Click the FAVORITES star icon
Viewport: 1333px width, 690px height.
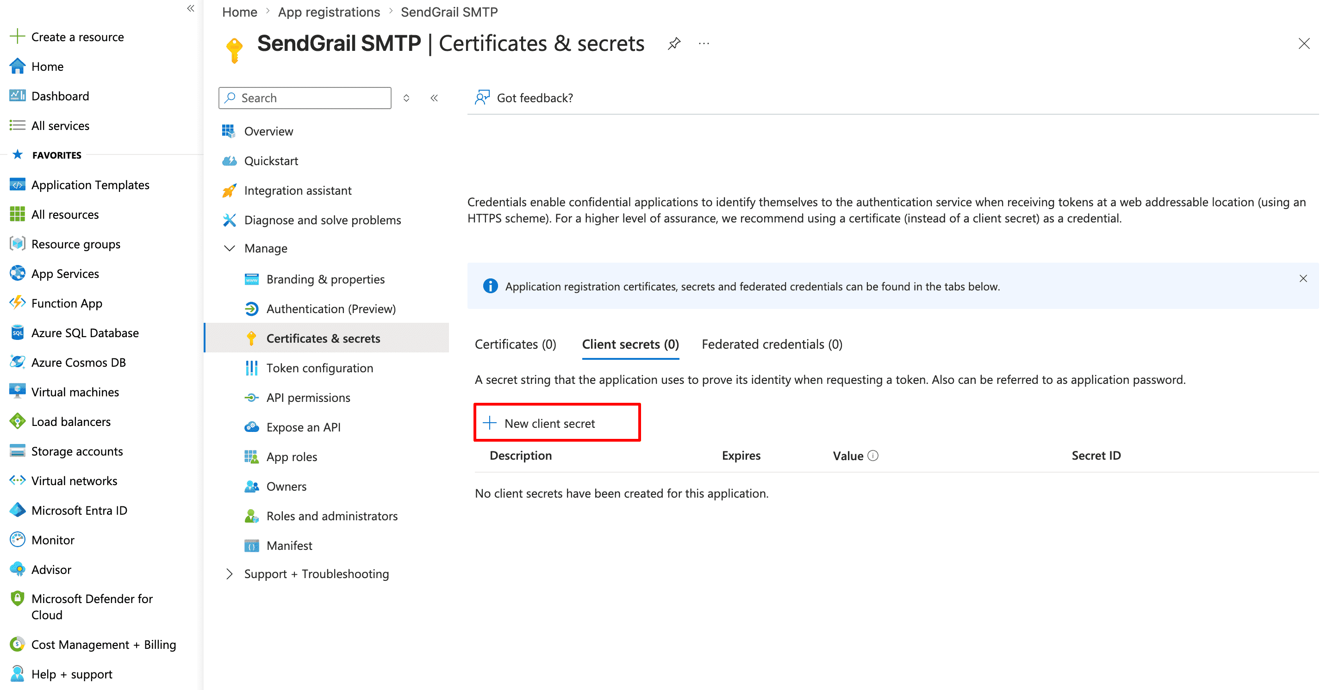[x=17, y=154]
